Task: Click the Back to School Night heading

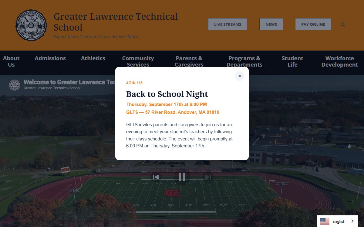Action: tap(167, 94)
